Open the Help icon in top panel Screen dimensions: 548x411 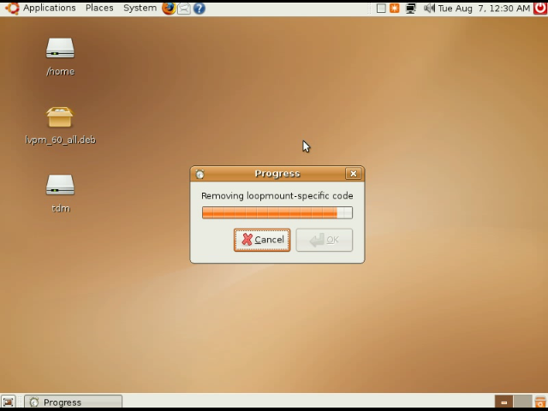(x=200, y=9)
